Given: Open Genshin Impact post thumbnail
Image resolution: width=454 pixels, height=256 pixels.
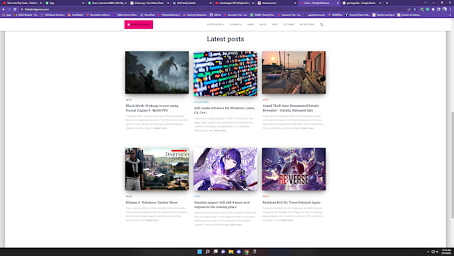Looking at the screenshot, I should [x=225, y=169].
